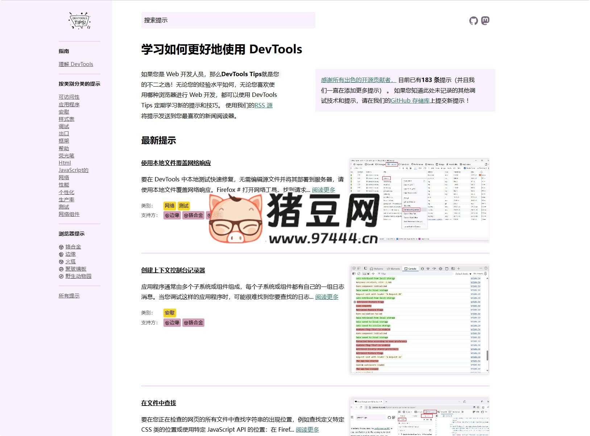
Task: Open tip 使用本地文件覆盖网络响应
Action: (176, 163)
